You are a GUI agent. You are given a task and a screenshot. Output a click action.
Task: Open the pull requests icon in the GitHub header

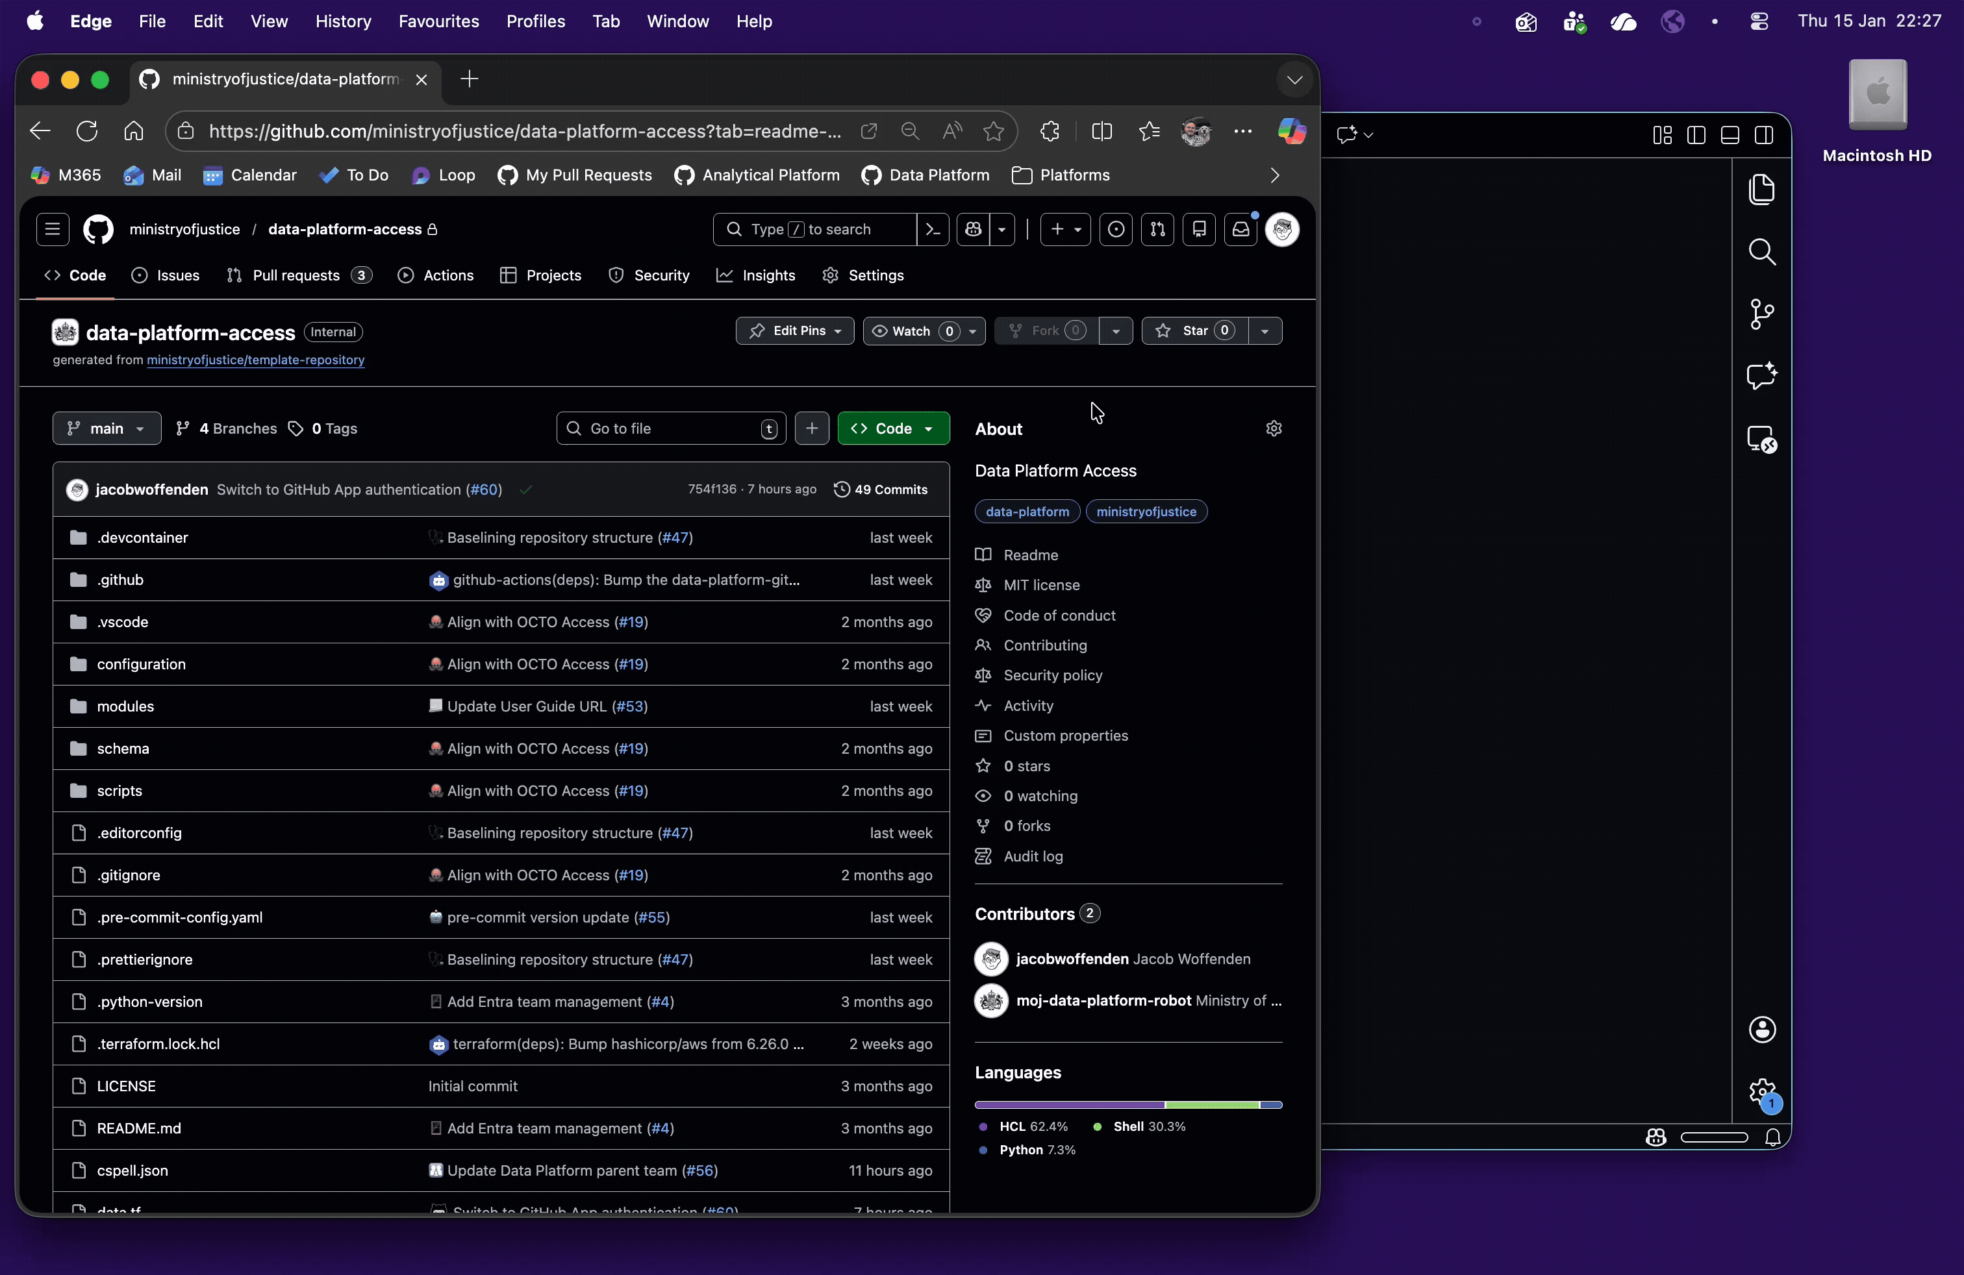click(1158, 229)
